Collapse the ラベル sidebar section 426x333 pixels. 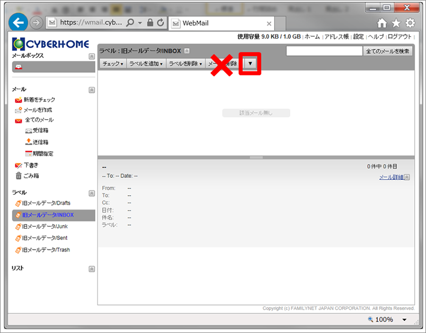tap(92, 193)
